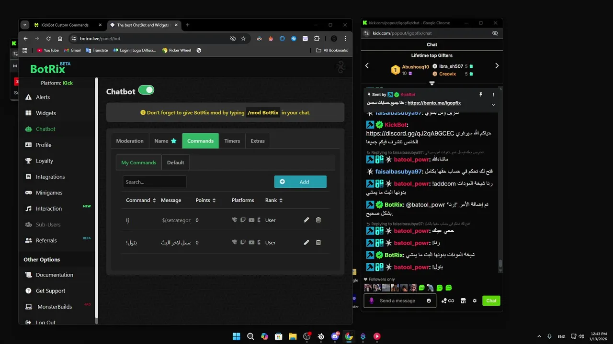Go to the Chrome home page button
The height and width of the screenshot is (344, 613).
[x=60, y=39]
